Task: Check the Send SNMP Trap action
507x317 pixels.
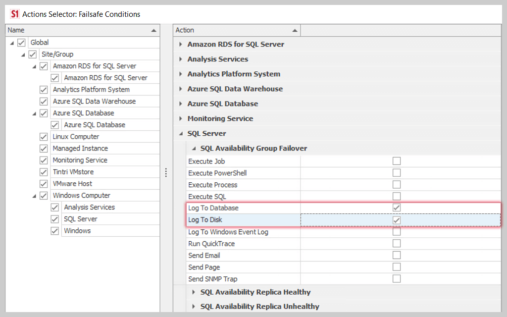Action: (x=396, y=278)
